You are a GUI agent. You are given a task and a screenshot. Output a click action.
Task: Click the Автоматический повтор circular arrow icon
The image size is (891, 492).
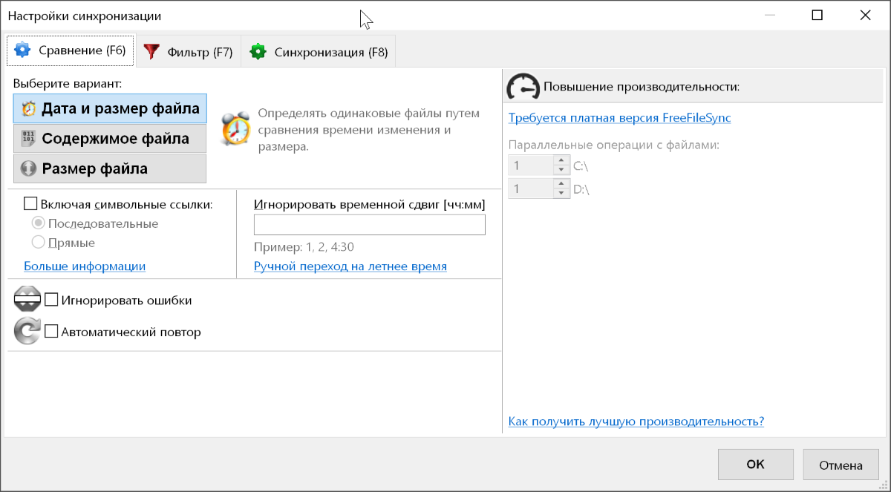point(27,332)
